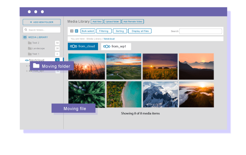246x155 pixels.
Task: Click the Test 2 item count badge 56
Action: (57, 43)
